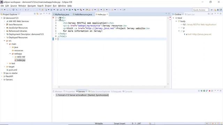Select the target folder
The width and height of the screenshot is (223, 125).
tap(11, 67)
